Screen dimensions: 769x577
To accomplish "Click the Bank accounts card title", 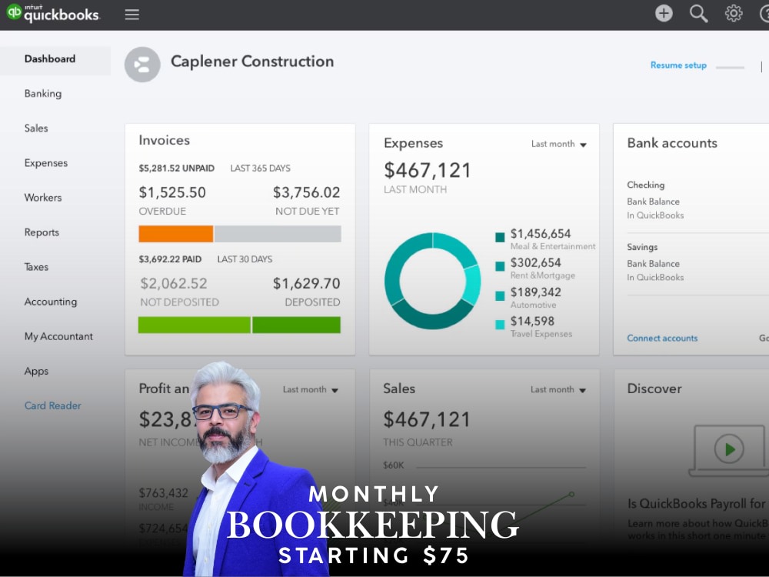I will click(x=672, y=143).
